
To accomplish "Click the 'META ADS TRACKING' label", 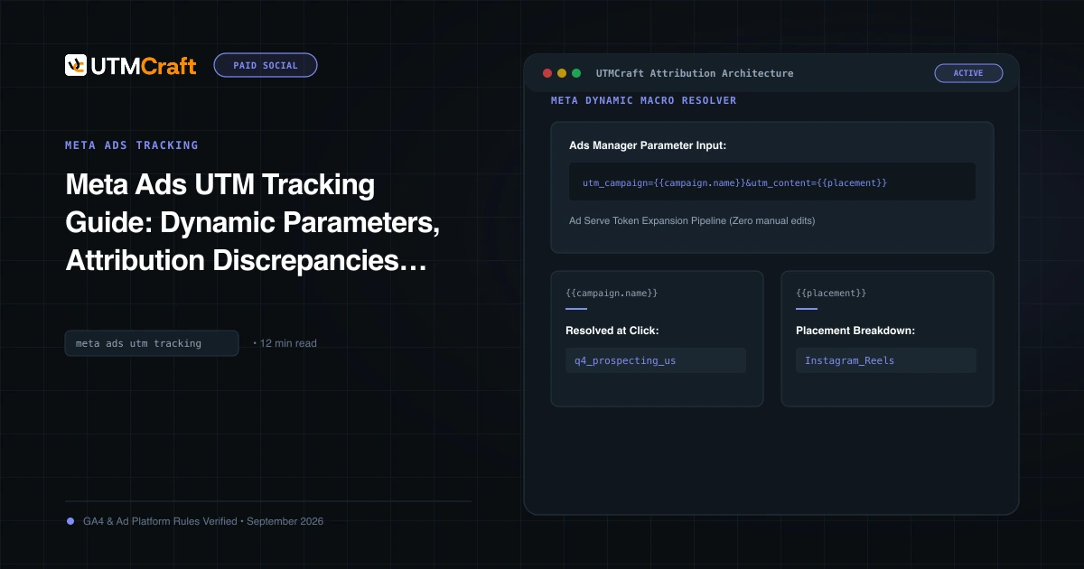I will [132, 145].
